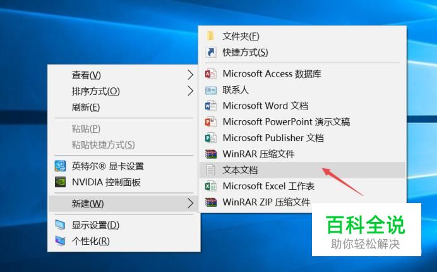Click the Intel graphics settings icon

pos(60,166)
